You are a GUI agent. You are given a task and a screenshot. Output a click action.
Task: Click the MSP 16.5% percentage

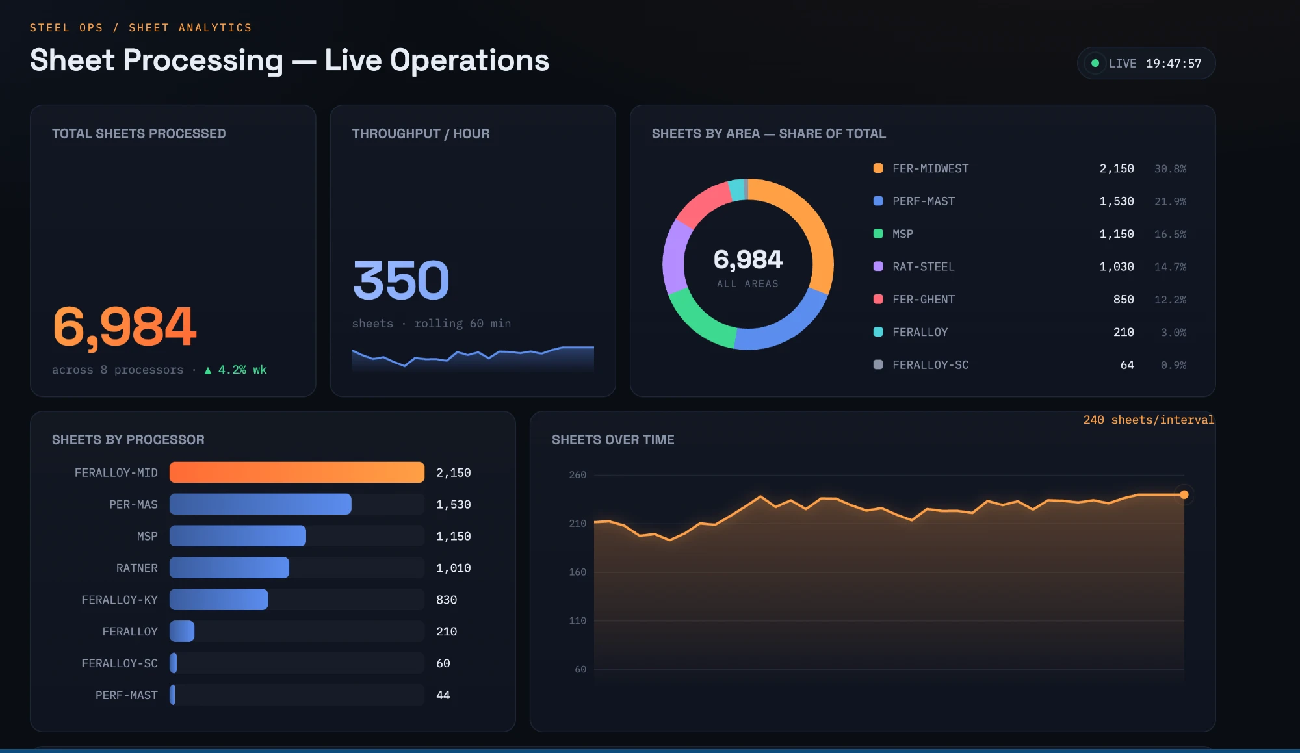point(1171,234)
